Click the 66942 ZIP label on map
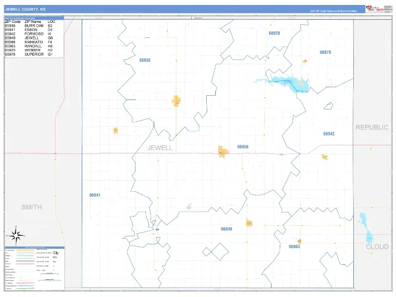This screenshot has width=396, height=297. (329, 134)
